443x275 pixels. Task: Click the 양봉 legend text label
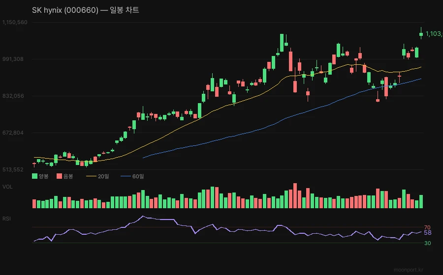pyautogui.click(x=44, y=176)
